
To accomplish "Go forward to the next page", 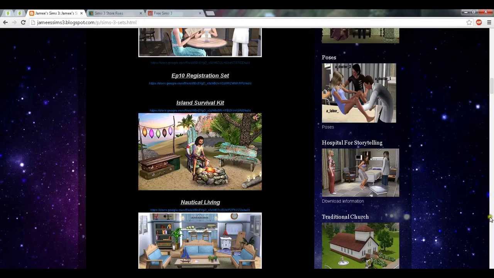I will 14,22.
